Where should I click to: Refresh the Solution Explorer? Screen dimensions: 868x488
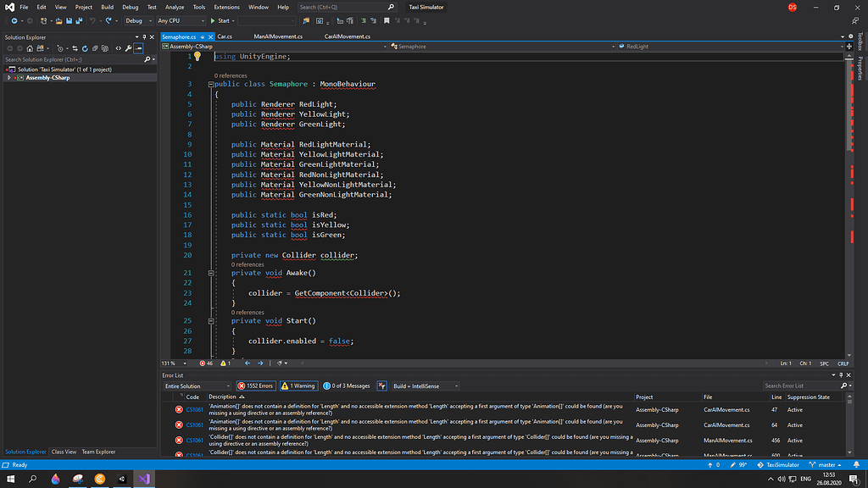point(85,47)
